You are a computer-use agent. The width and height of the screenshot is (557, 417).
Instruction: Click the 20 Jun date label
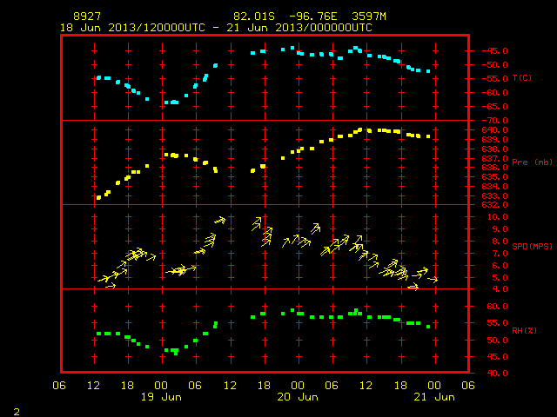click(298, 397)
